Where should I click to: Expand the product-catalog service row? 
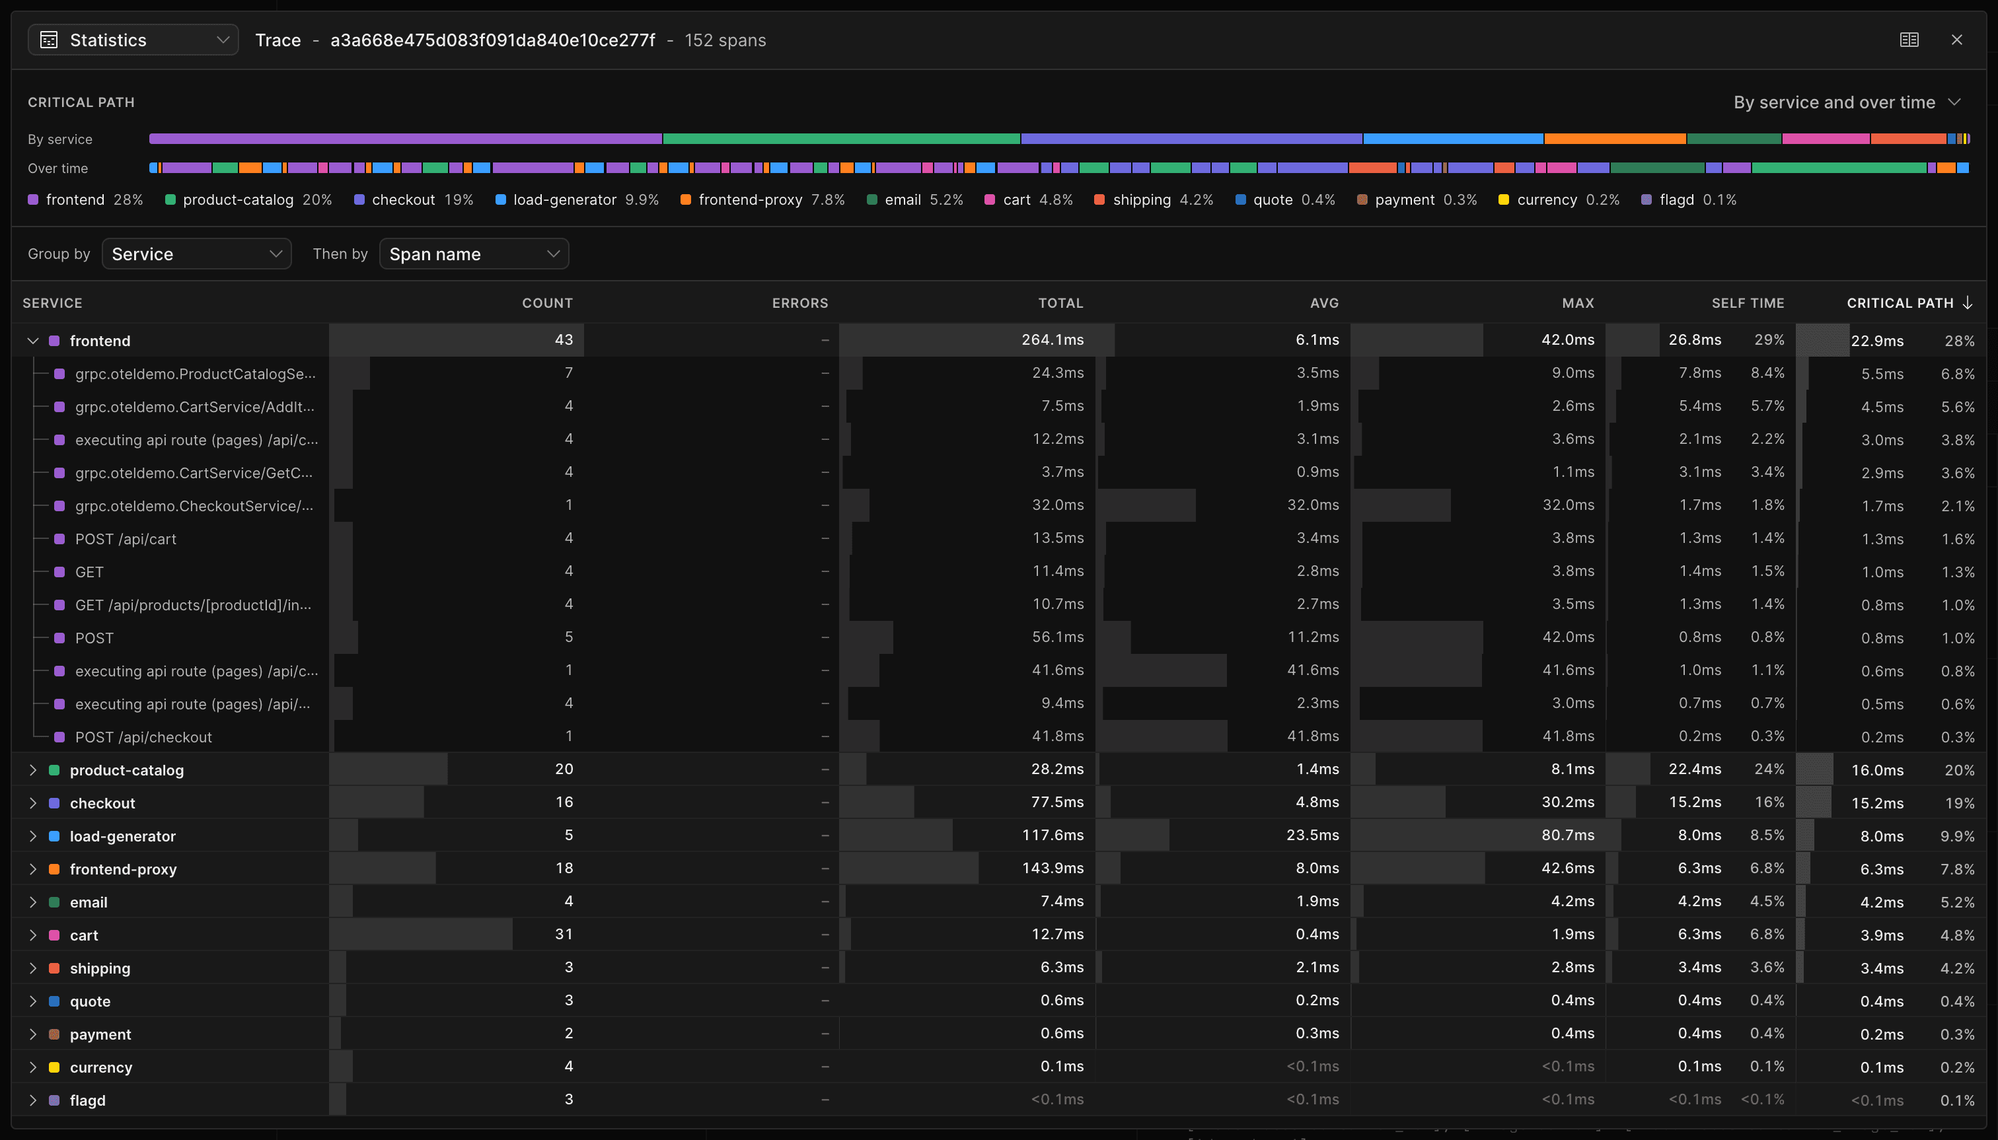point(33,769)
